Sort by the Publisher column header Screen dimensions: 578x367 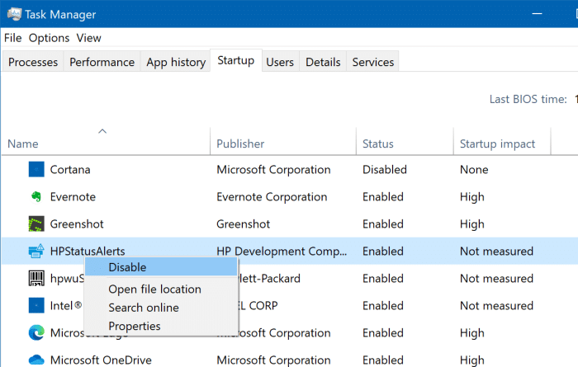240,144
